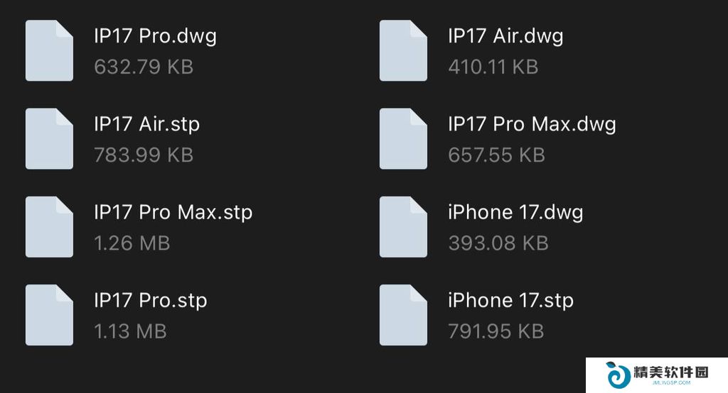The height and width of the screenshot is (393, 728).
Task: Click the IP17 Pro Max.stp file name
Action: tap(173, 213)
